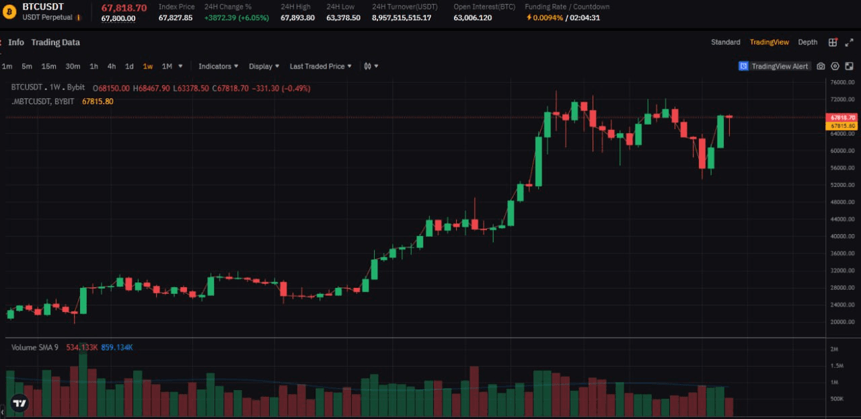The height and width of the screenshot is (419, 861).
Task: Click the TradingView Alert button
Action: pyautogui.click(x=774, y=67)
